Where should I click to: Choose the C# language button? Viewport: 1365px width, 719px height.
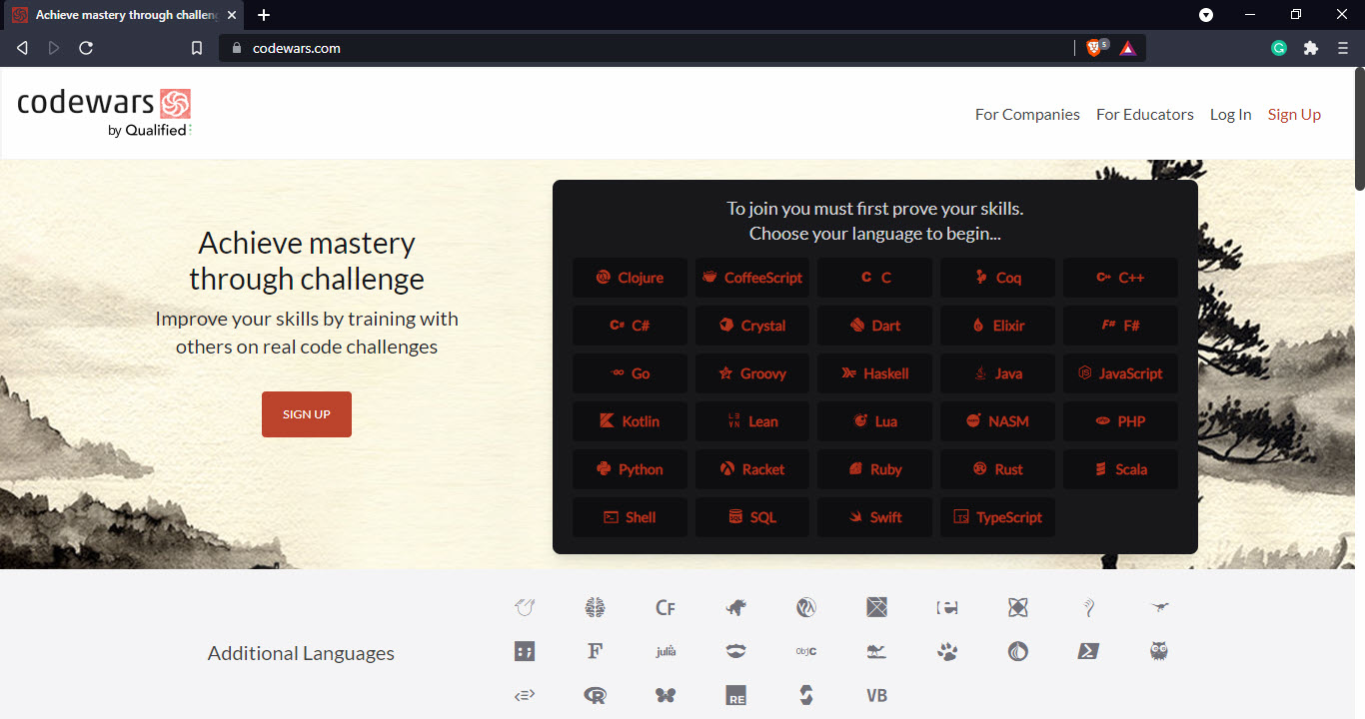point(630,326)
